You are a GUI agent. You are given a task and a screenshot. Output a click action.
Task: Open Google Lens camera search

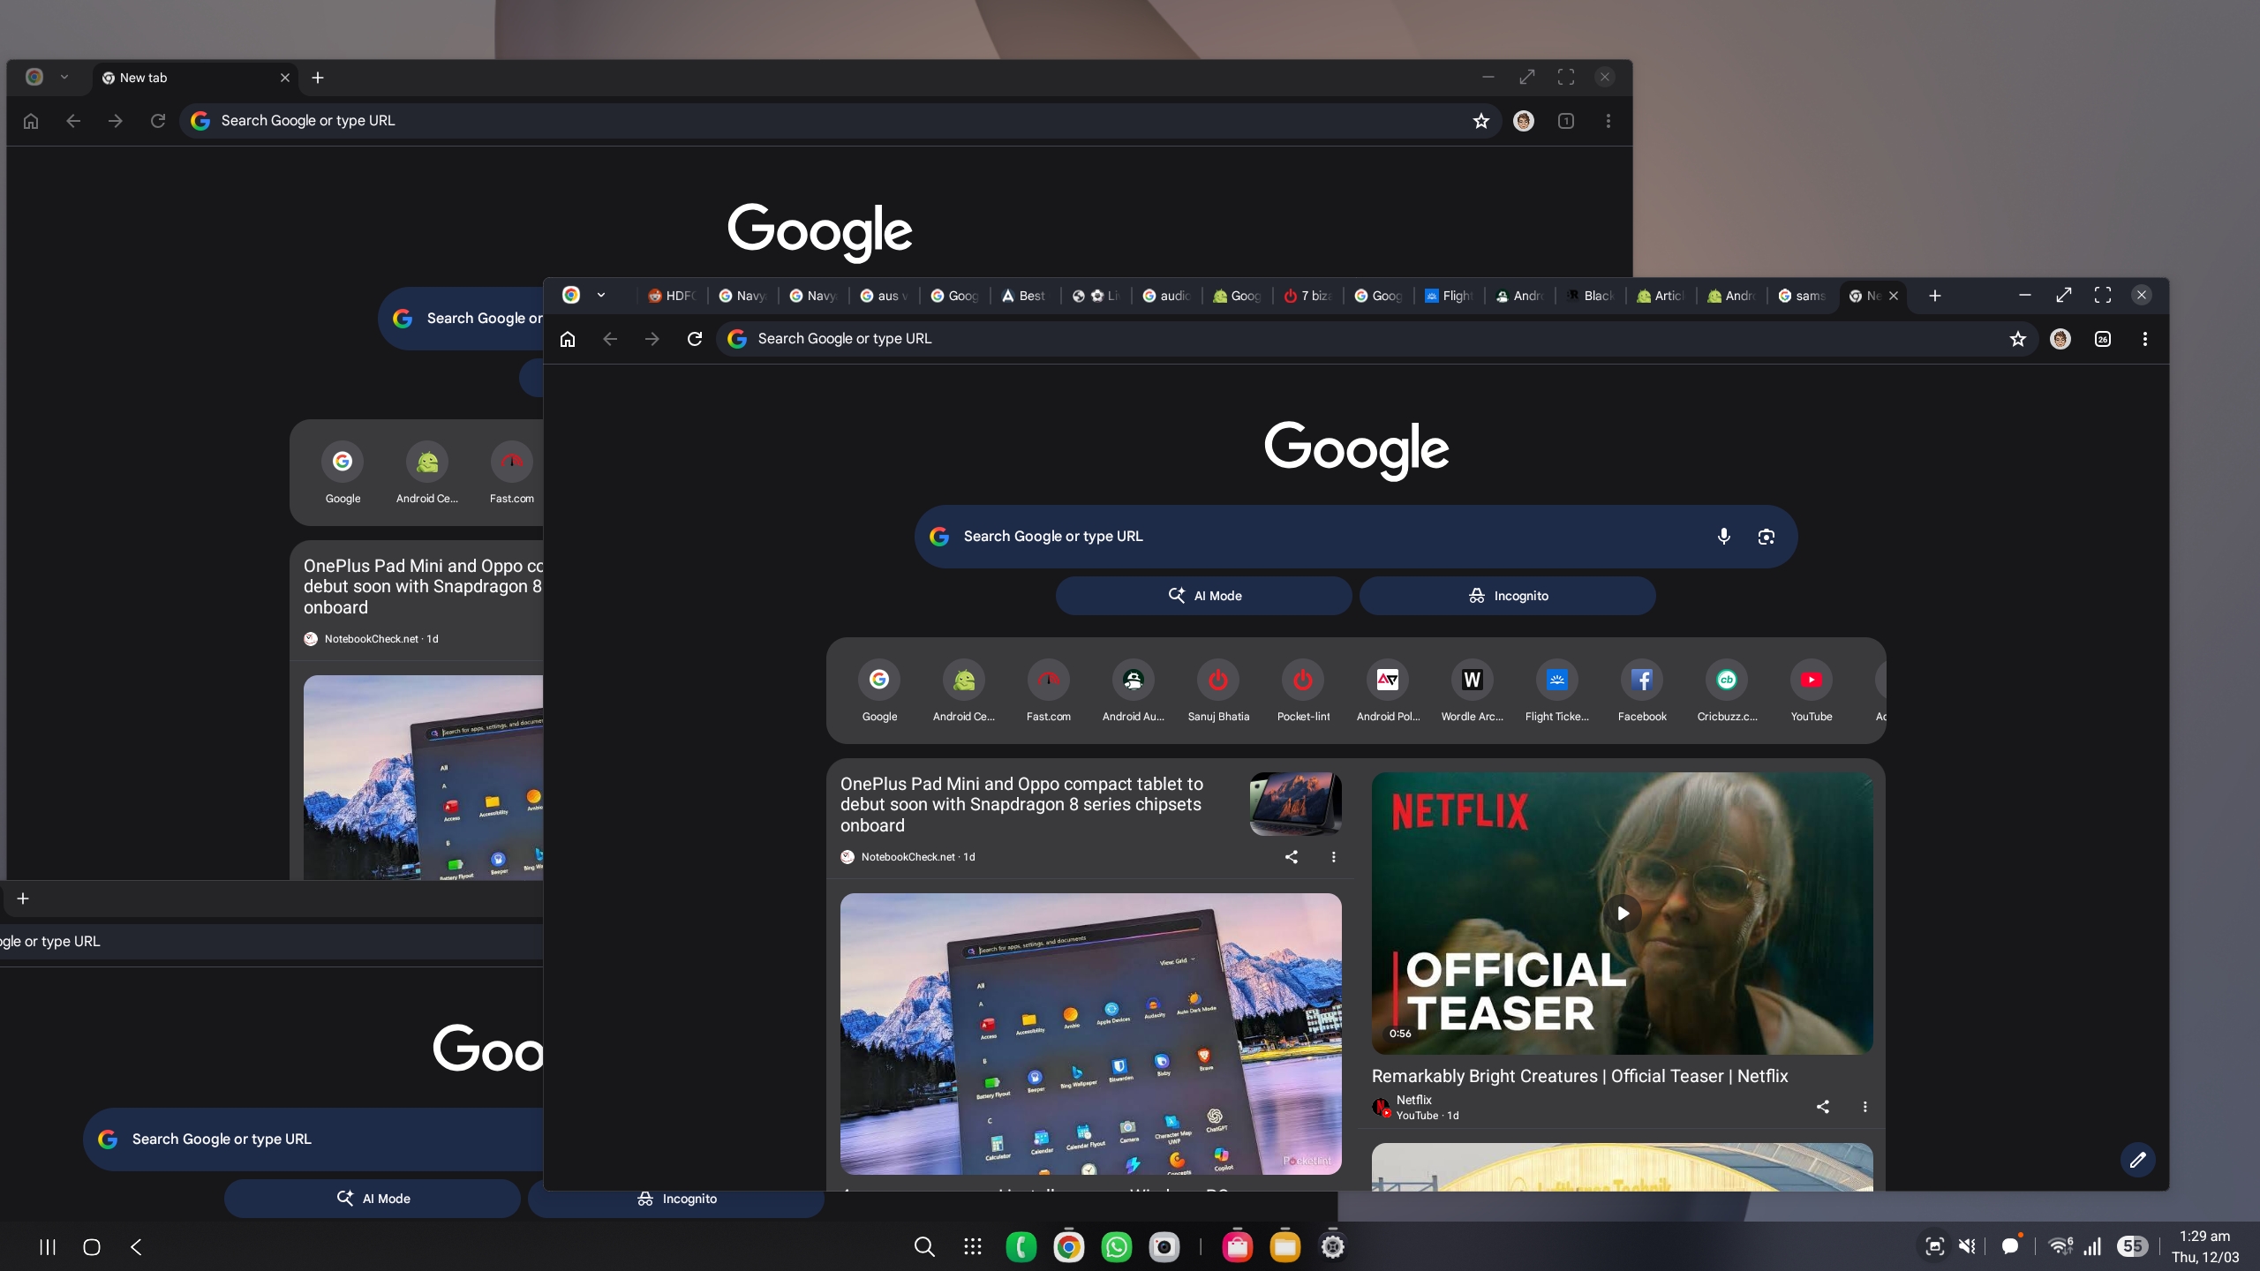click(1766, 537)
